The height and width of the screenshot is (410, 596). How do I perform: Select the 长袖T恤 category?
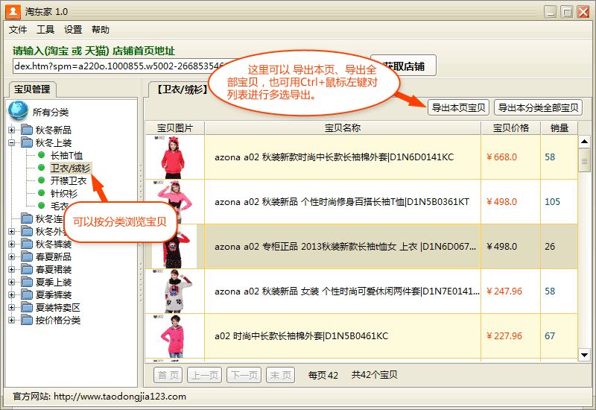point(66,155)
